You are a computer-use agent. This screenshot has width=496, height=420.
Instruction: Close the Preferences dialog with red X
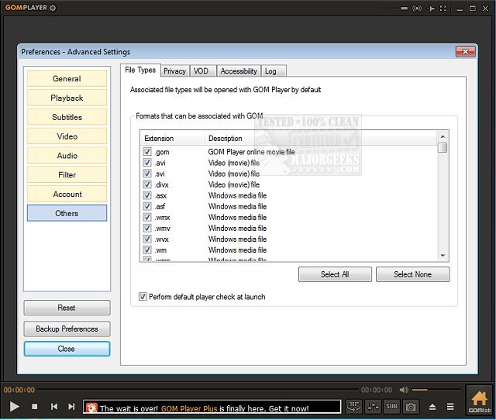point(465,52)
